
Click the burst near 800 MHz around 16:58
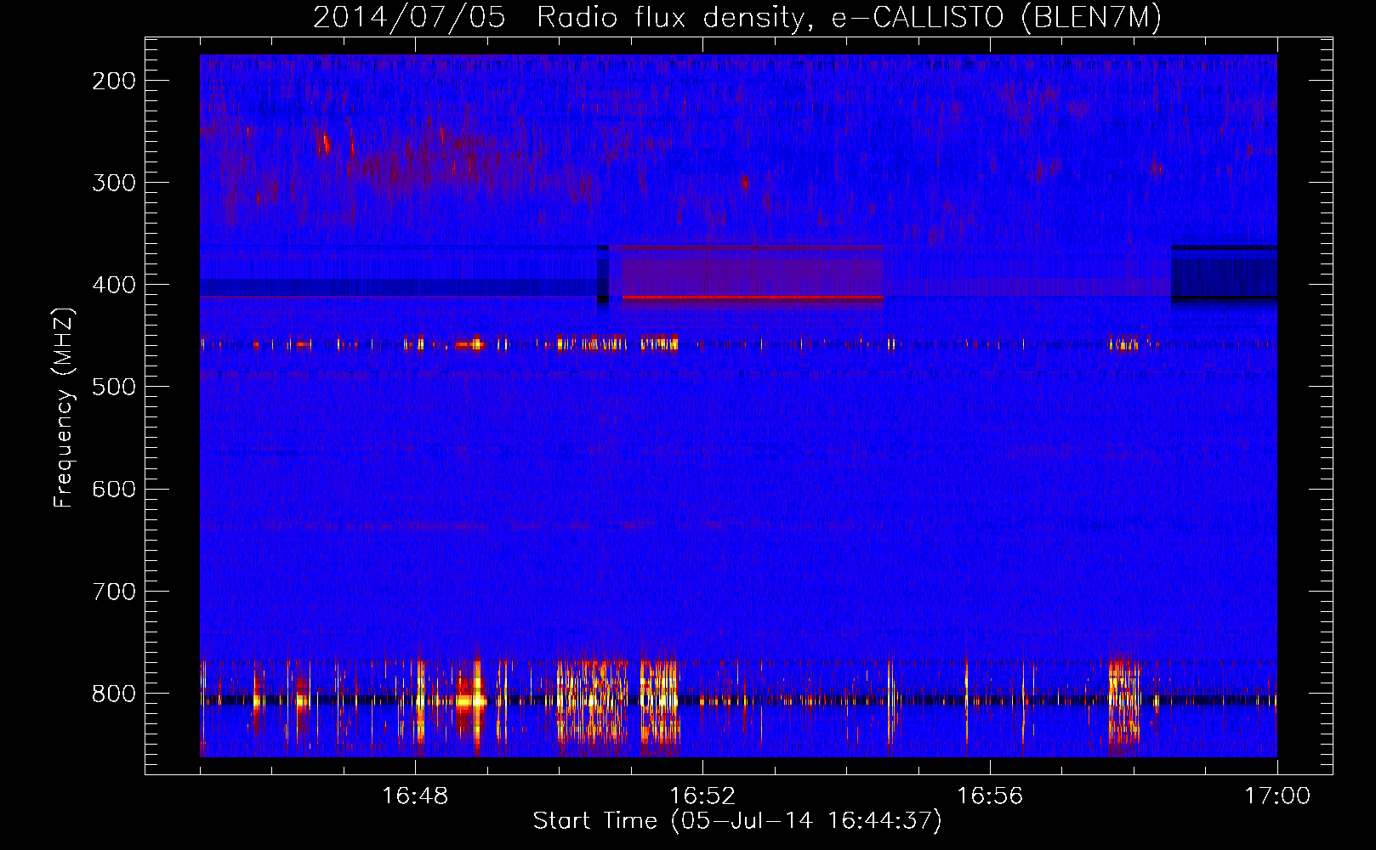coord(1124,704)
